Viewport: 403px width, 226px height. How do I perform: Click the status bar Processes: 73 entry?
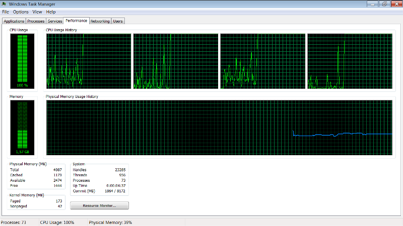pos(14,222)
